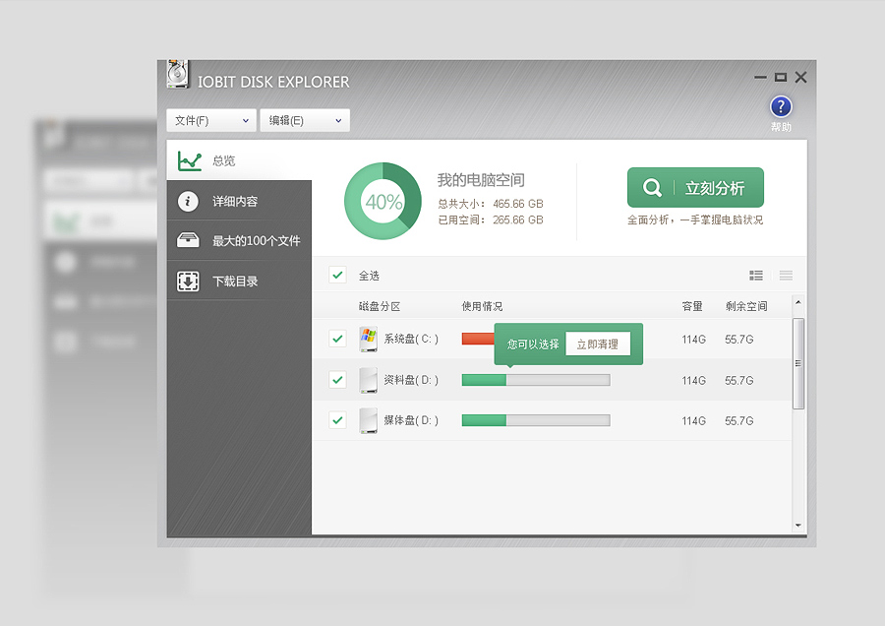Click the disk list scrollbar thumb

click(x=798, y=363)
